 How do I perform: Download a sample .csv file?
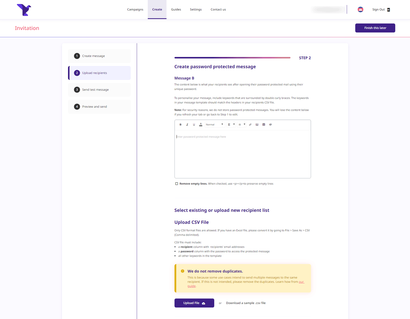[x=246, y=303]
